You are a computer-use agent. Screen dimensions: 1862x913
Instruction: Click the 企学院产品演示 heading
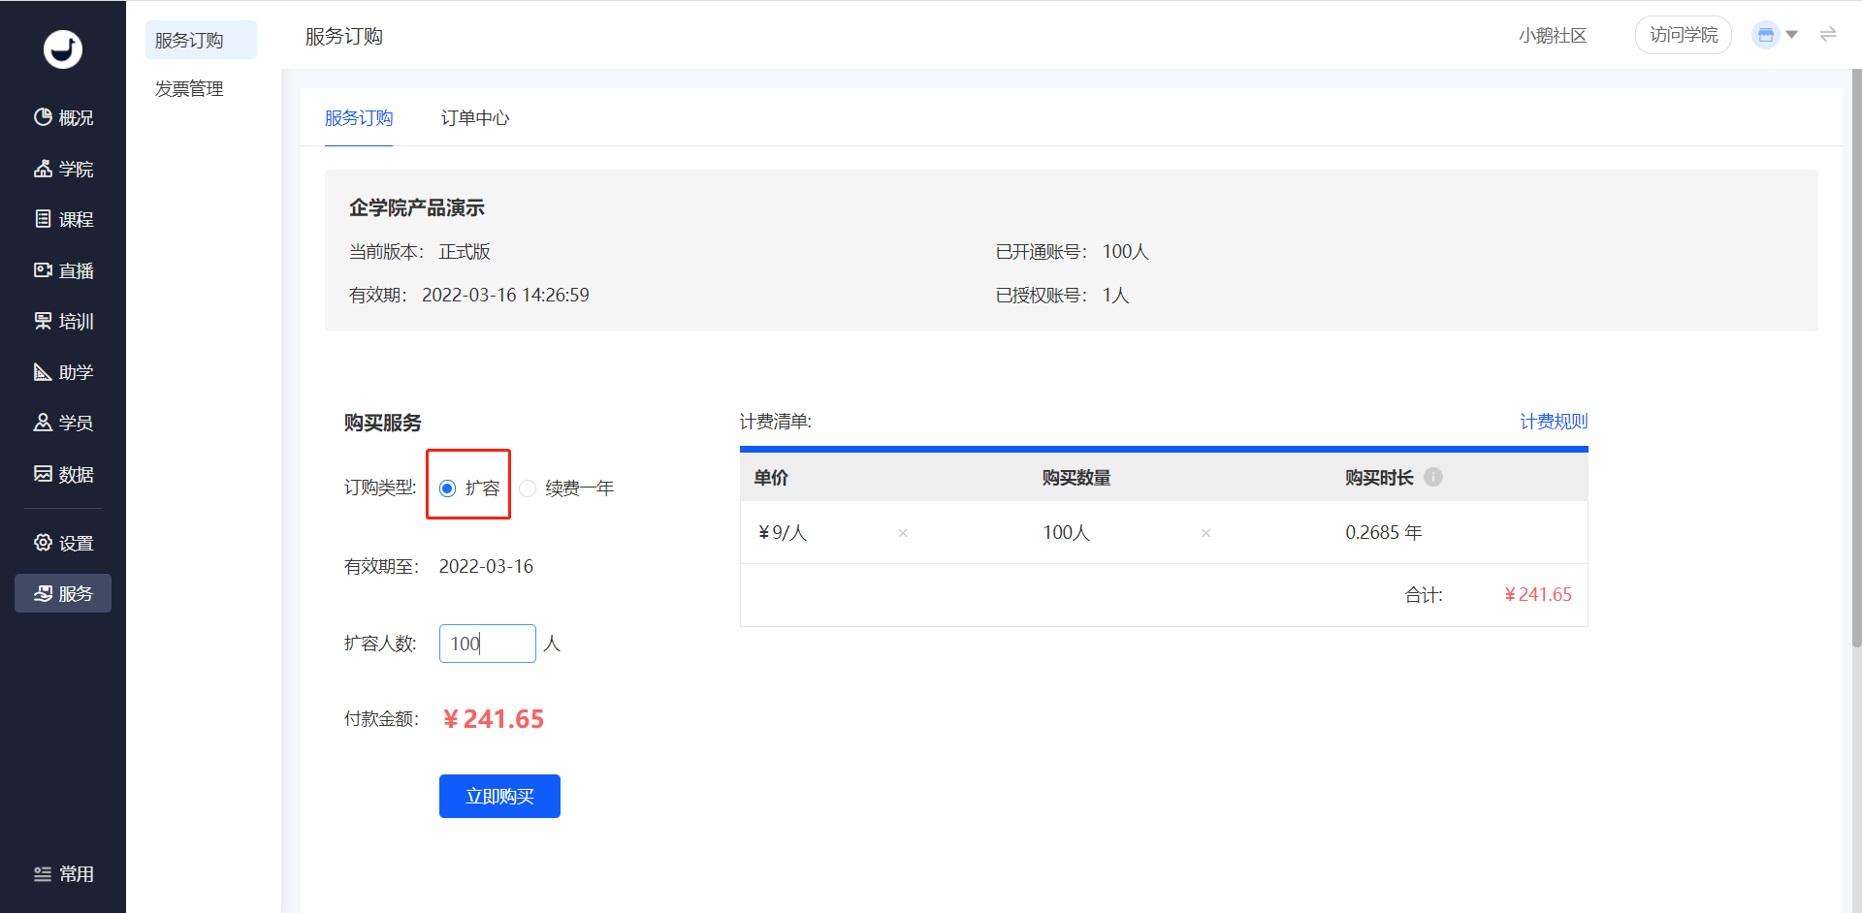coord(417,208)
